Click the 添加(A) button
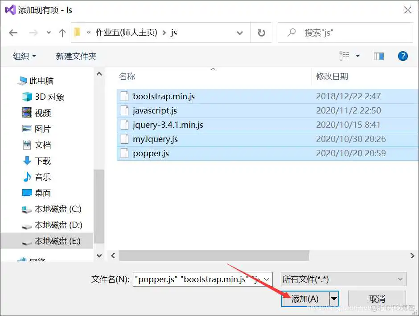419x316 pixels. (306, 299)
